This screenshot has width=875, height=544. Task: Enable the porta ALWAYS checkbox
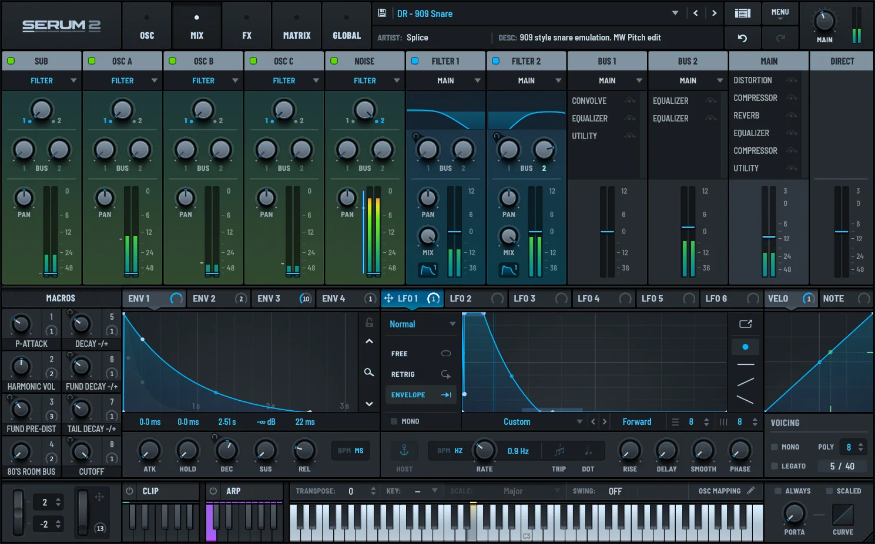coord(777,491)
